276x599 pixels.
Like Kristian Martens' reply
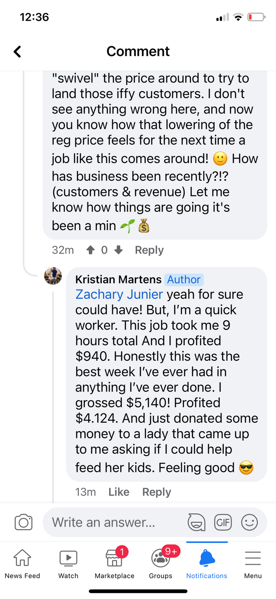click(119, 492)
